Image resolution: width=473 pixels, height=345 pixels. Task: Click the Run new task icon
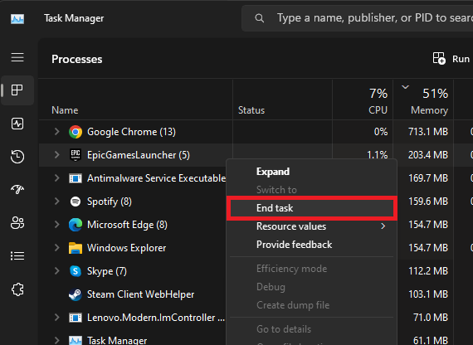click(439, 58)
